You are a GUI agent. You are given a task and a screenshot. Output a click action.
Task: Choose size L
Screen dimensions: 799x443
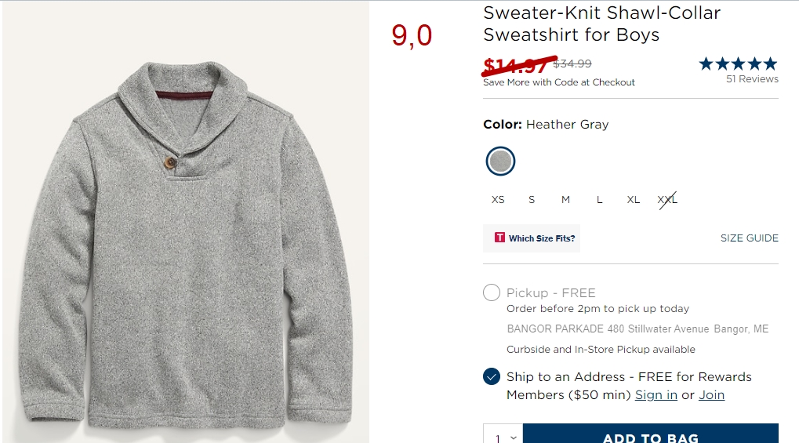pos(599,200)
